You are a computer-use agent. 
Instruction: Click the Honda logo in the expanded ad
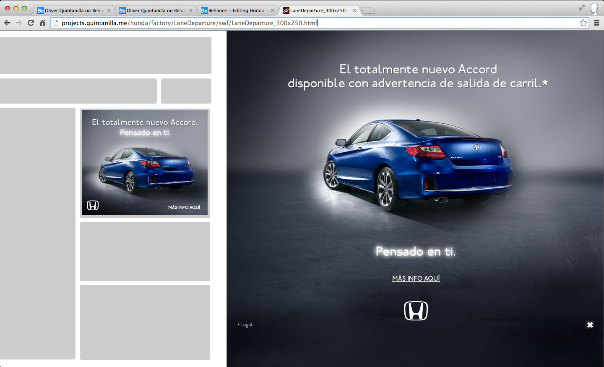coord(416,311)
